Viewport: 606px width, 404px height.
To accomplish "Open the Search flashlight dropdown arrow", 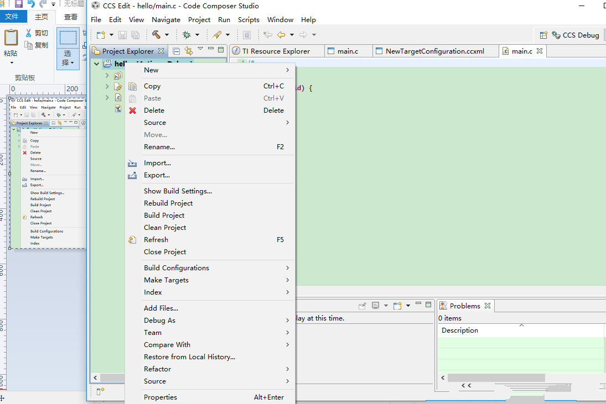I will click(x=227, y=35).
